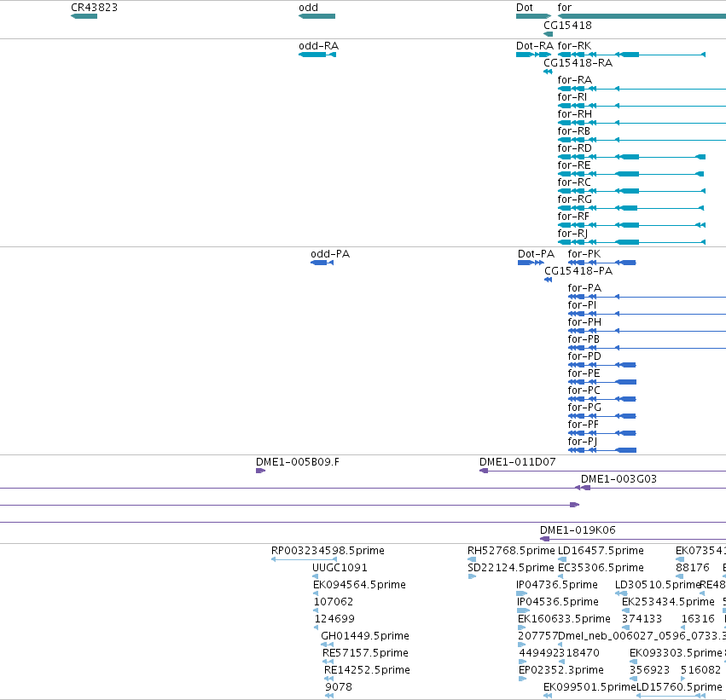Viewport: 726px width, 700px height.
Task: Click the 107062 EST label
Action: (x=334, y=602)
